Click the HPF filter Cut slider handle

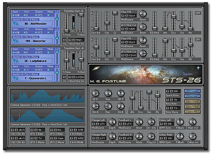[x=107, y=23]
